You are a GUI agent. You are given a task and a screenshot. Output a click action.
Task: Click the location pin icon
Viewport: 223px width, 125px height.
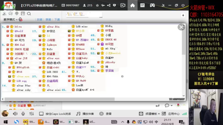pyautogui.click(x=17, y=14)
